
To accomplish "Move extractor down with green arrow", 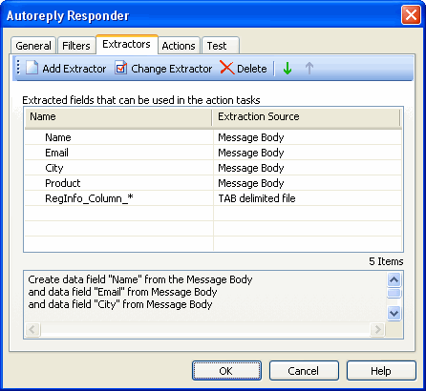I will 288,68.
